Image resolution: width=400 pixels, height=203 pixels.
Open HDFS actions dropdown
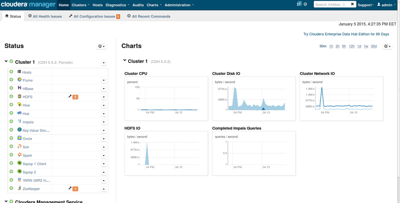104,97
